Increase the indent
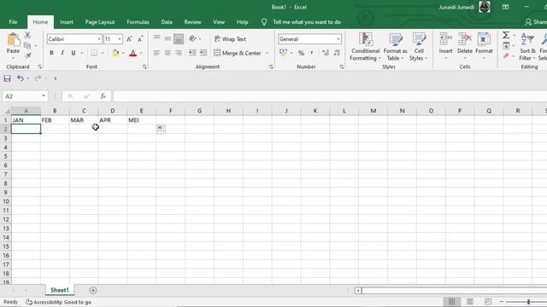Screen dimensions: 547x307 203,53
